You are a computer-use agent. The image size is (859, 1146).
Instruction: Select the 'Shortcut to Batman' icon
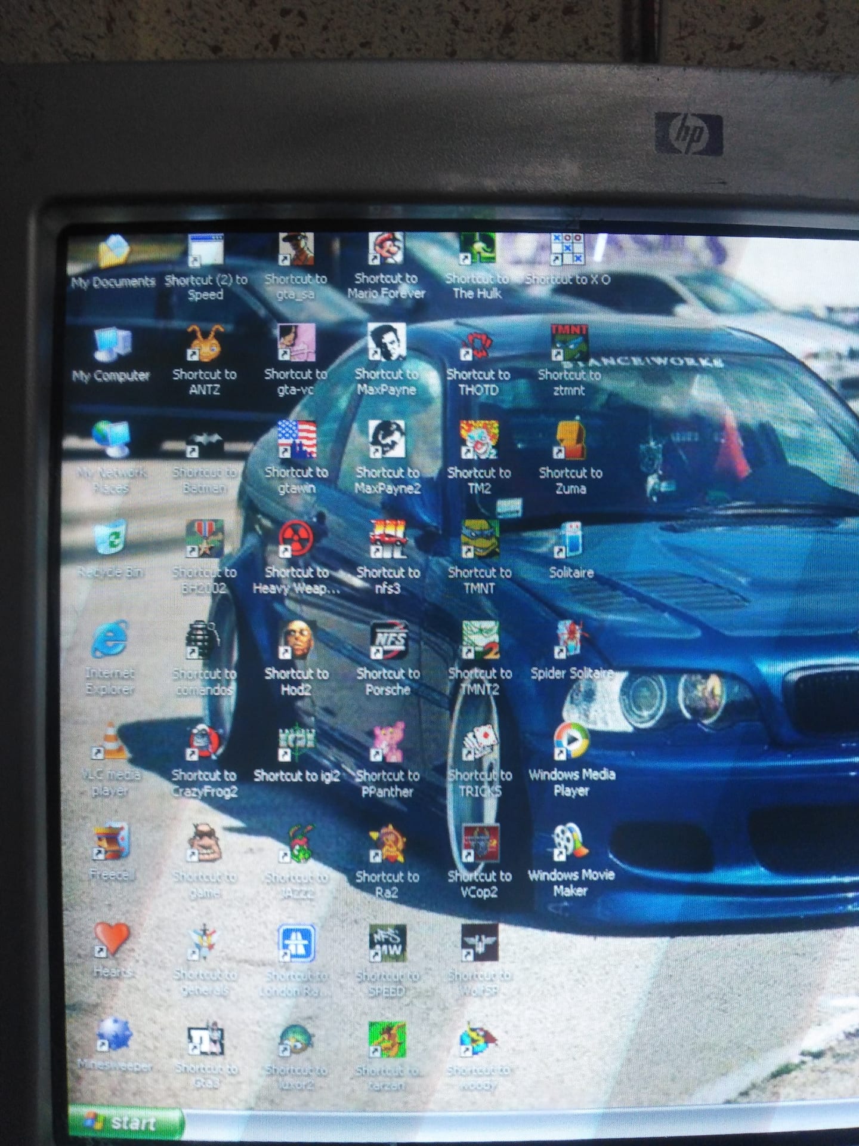tap(205, 442)
